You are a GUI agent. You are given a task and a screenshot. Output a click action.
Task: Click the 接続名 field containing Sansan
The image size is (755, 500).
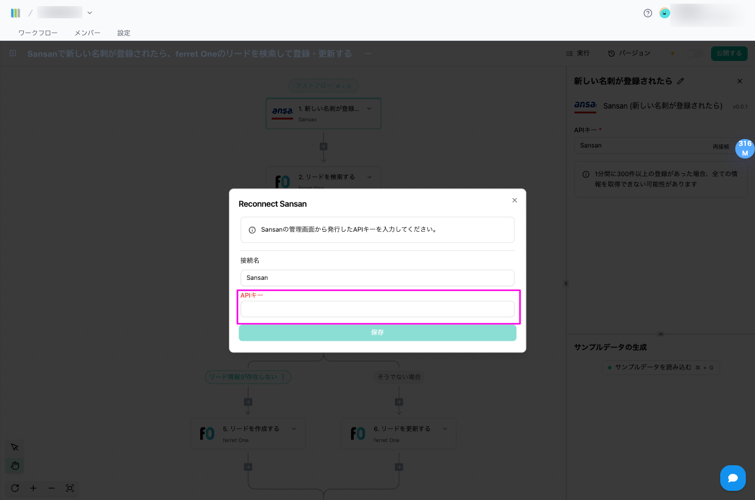coord(377,277)
